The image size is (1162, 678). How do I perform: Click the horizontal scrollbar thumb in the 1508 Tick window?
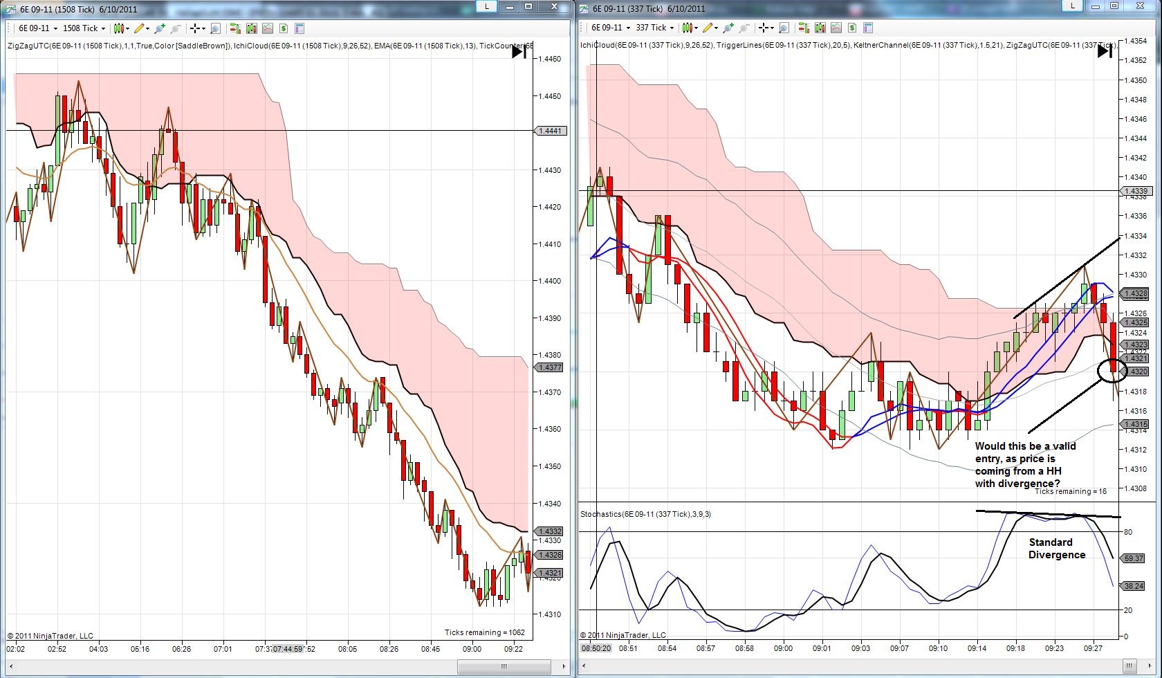pyautogui.click(x=505, y=667)
